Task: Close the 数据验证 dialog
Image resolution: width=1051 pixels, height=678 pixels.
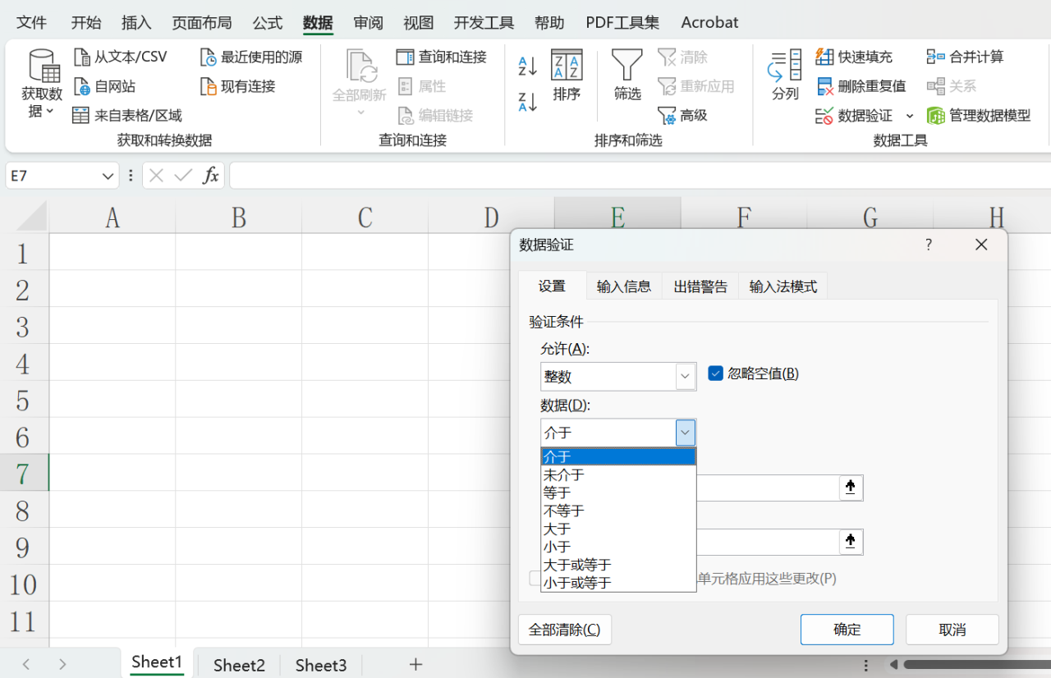Action: coord(980,245)
